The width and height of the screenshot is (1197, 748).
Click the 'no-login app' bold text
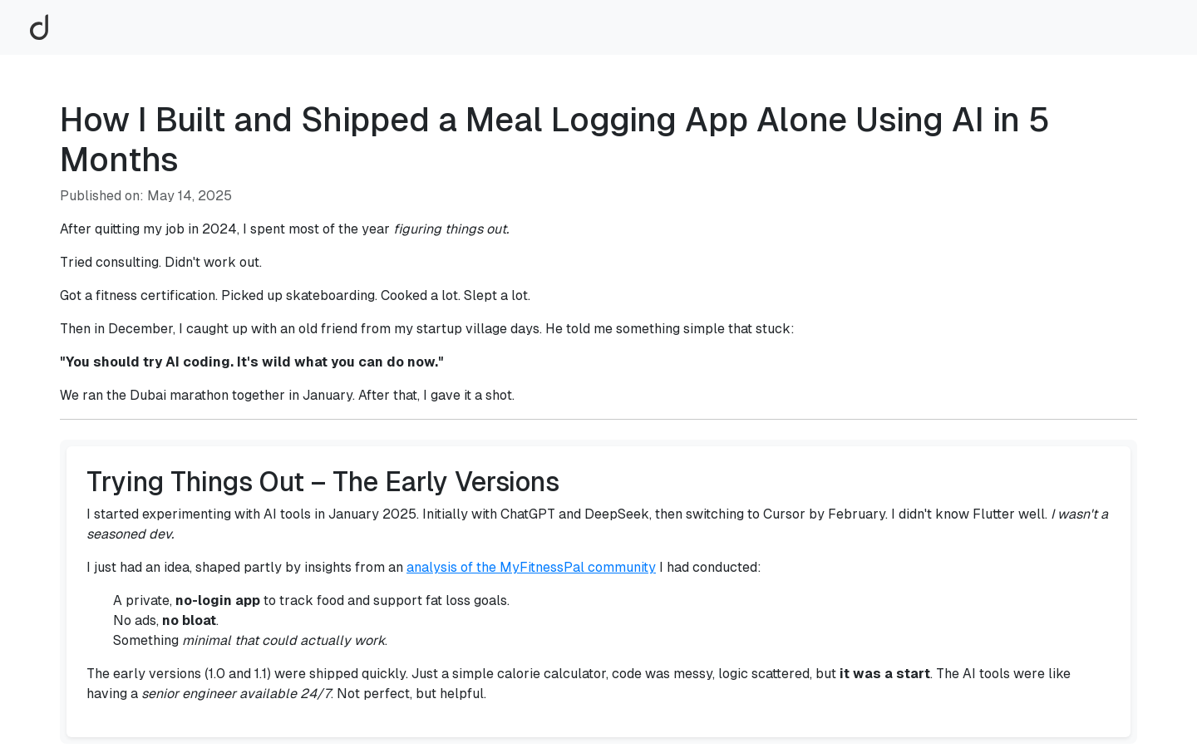218,601
